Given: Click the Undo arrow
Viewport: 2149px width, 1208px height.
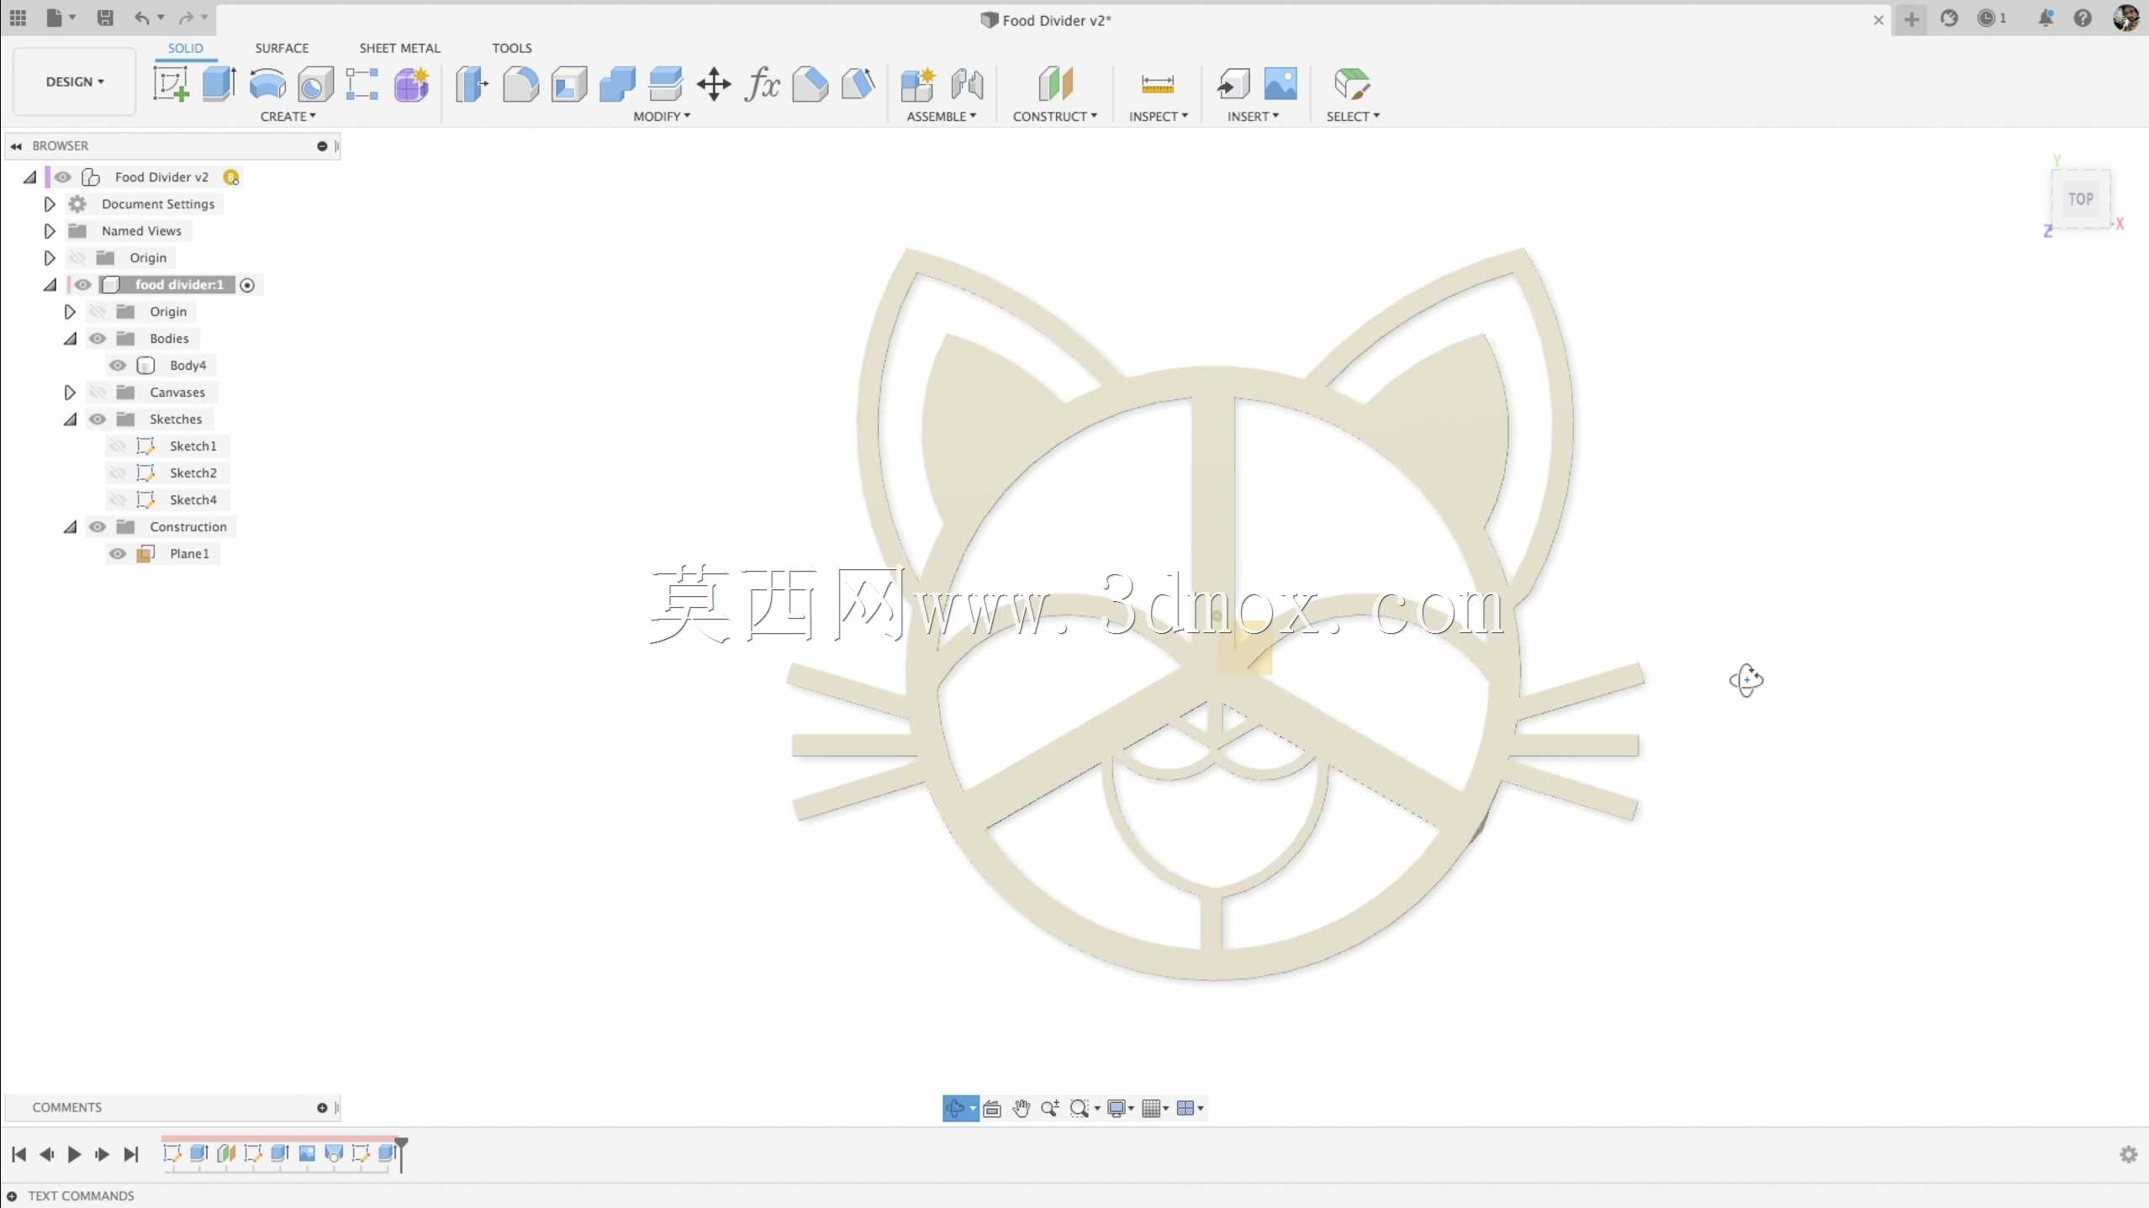Looking at the screenshot, I should click(x=142, y=18).
